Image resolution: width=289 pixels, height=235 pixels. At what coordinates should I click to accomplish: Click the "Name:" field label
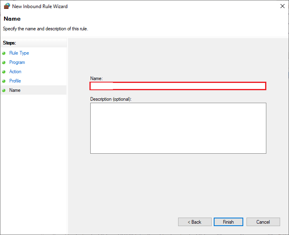(96, 78)
